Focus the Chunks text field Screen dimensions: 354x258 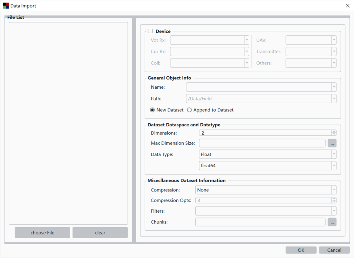click(x=260, y=222)
